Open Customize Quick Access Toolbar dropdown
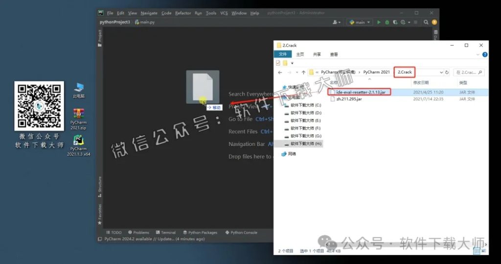The image size is (501, 264). click(x=292, y=63)
